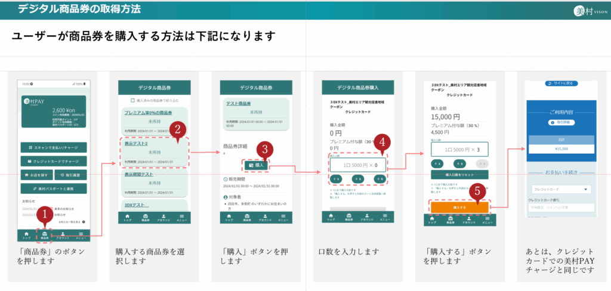Toggle 購入済みの商品券で絞り込む checkbox
This screenshot has width=611, height=291.
(x=133, y=100)
